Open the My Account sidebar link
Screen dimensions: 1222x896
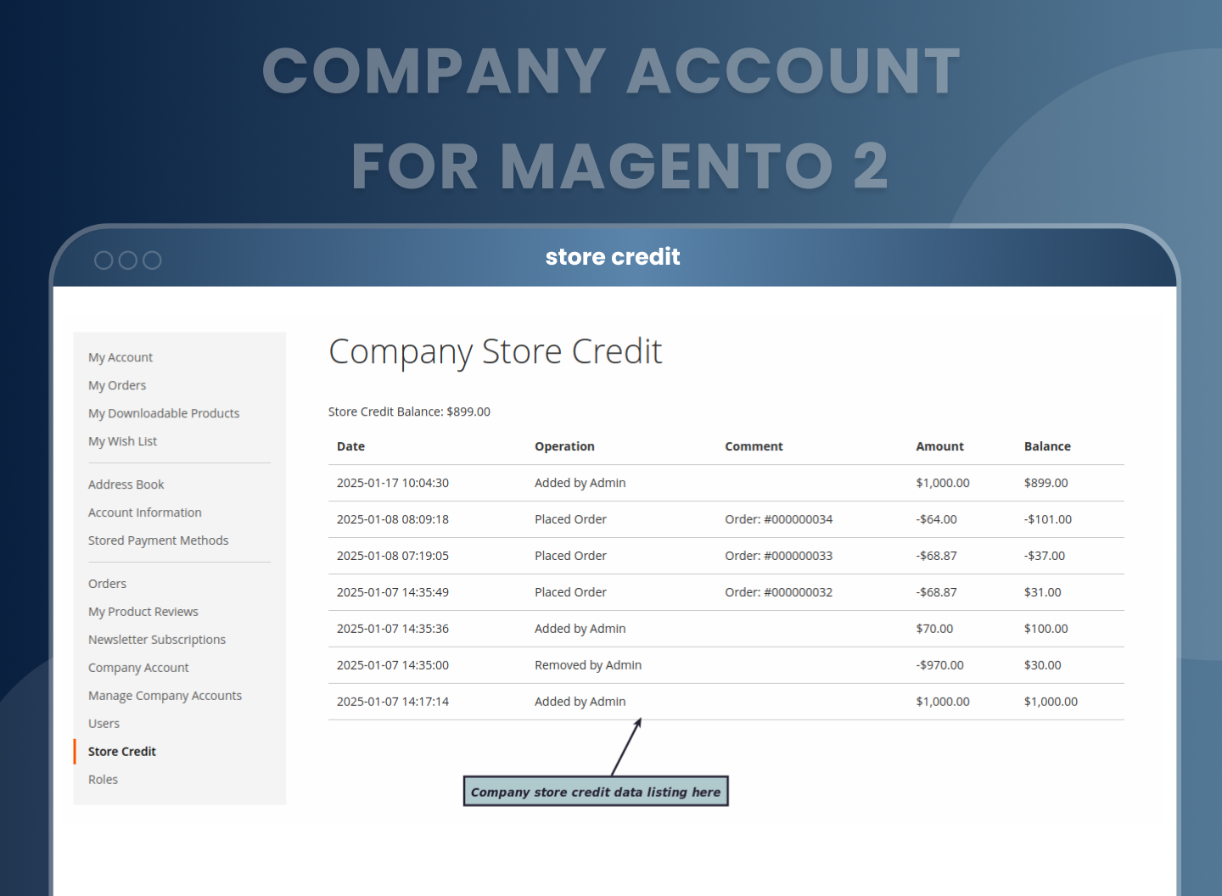pos(121,357)
